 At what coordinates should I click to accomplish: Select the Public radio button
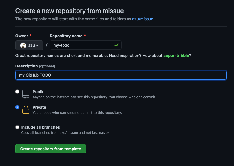[17, 91]
